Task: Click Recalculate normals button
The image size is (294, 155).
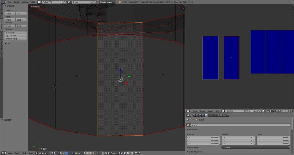Action: click(x=15, y=33)
